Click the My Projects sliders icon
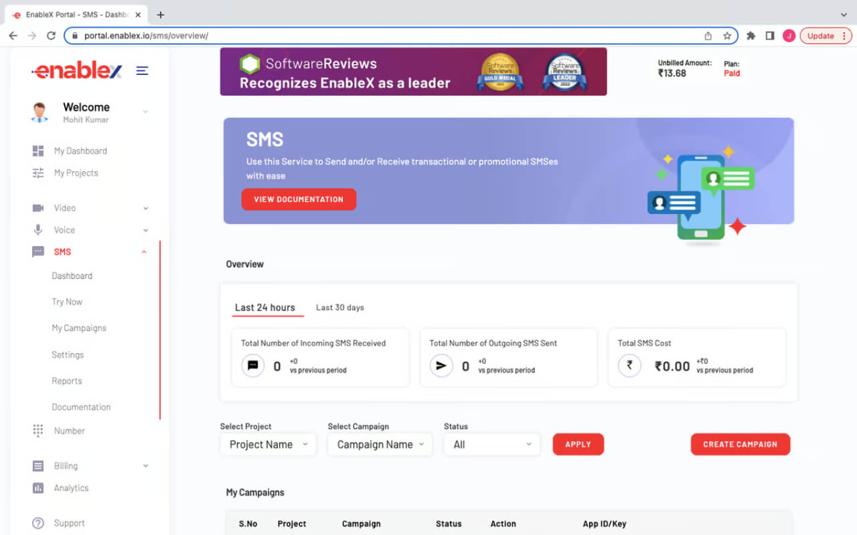 tap(38, 173)
